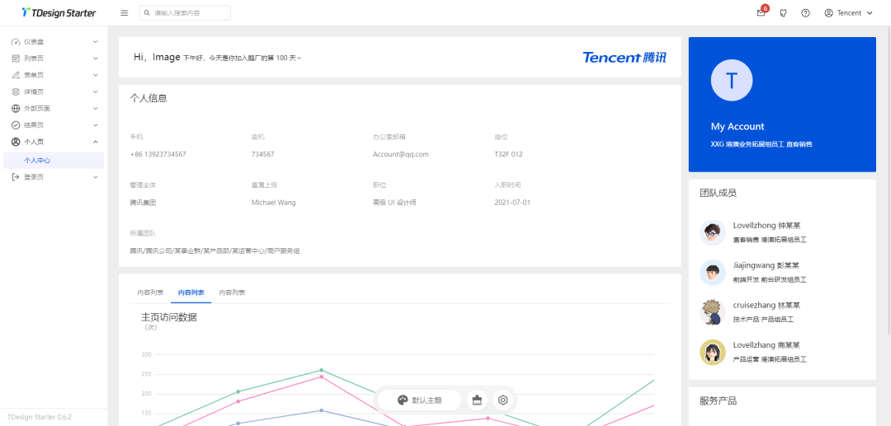This screenshot has width=891, height=426.
Task: Click the 默认主题 theme button
Action: (419, 400)
